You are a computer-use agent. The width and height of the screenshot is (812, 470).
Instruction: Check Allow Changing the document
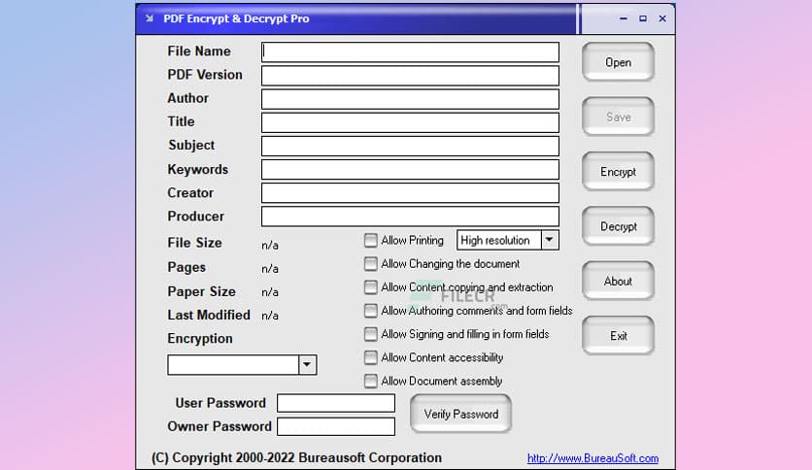pos(370,263)
